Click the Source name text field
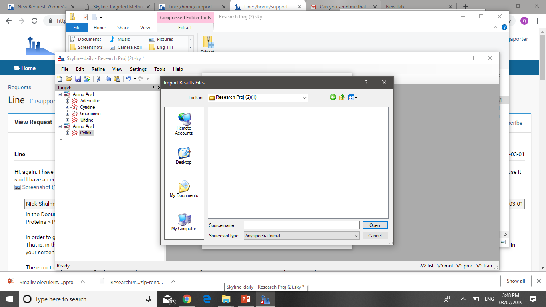546x307 pixels. 301,225
